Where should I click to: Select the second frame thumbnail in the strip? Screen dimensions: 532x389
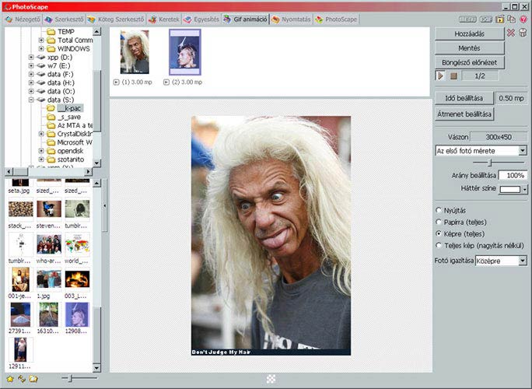(x=184, y=52)
